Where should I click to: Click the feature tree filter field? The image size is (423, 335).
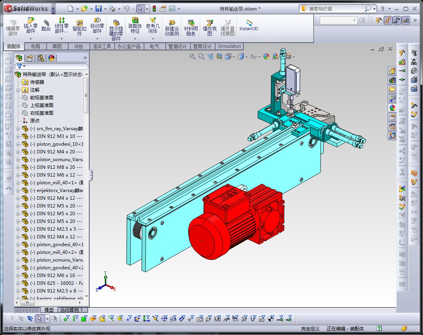[51, 66]
